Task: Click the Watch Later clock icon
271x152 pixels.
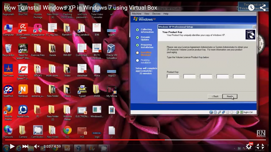Action: 251,8
